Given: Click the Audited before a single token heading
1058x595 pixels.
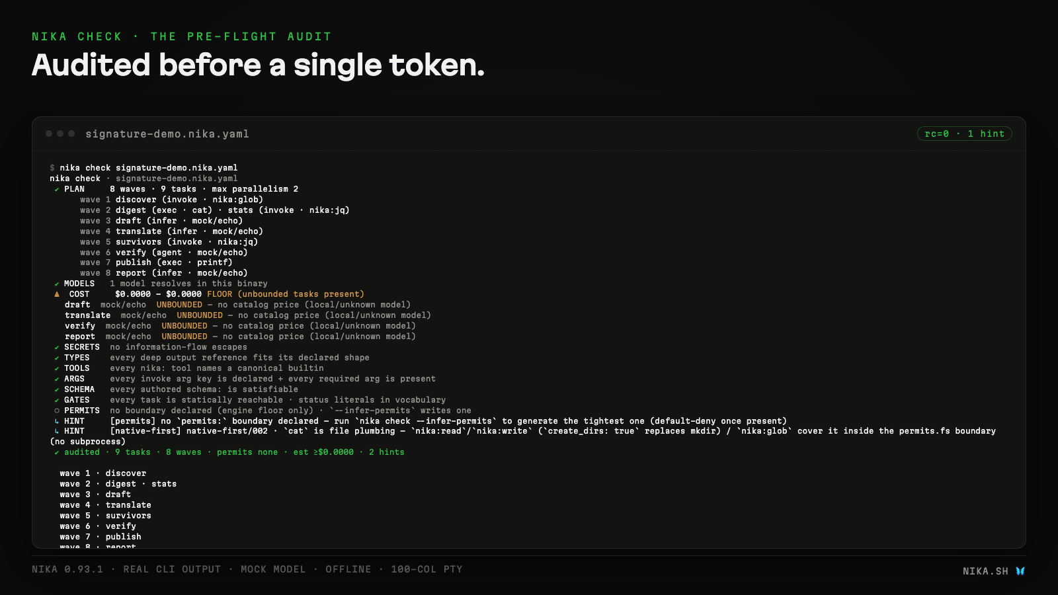Looking at the screenshot, I should click(x=258, y=65).
